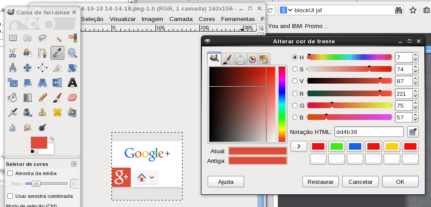Select the Airbrush tool
Viewport: 431px width, 207px height.
point(13,112)
